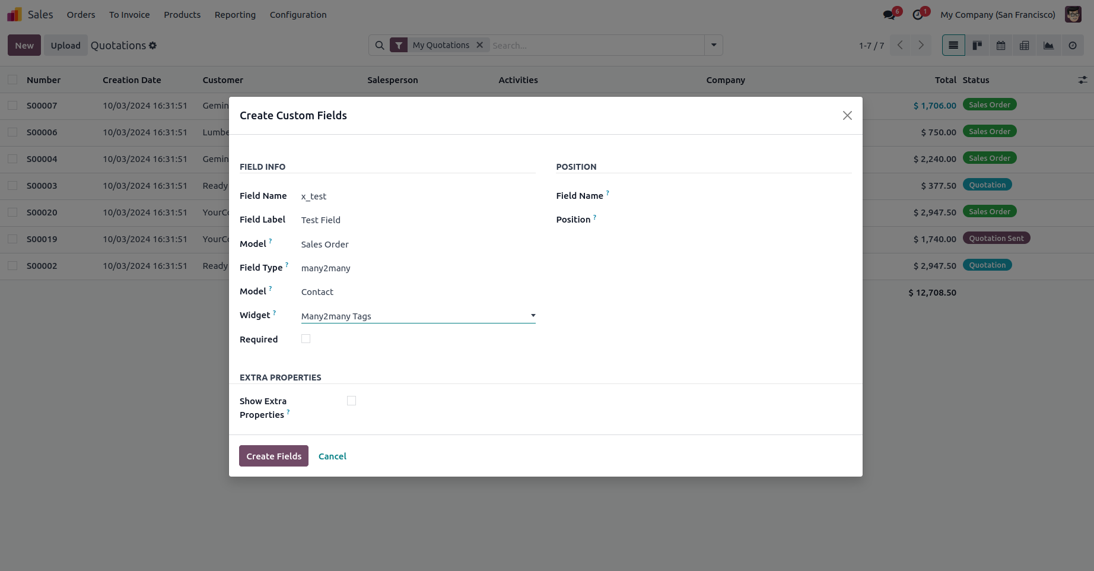Switch to Pivot table view
Screen dimensions: 1094x571
[x=1025, y=45]
